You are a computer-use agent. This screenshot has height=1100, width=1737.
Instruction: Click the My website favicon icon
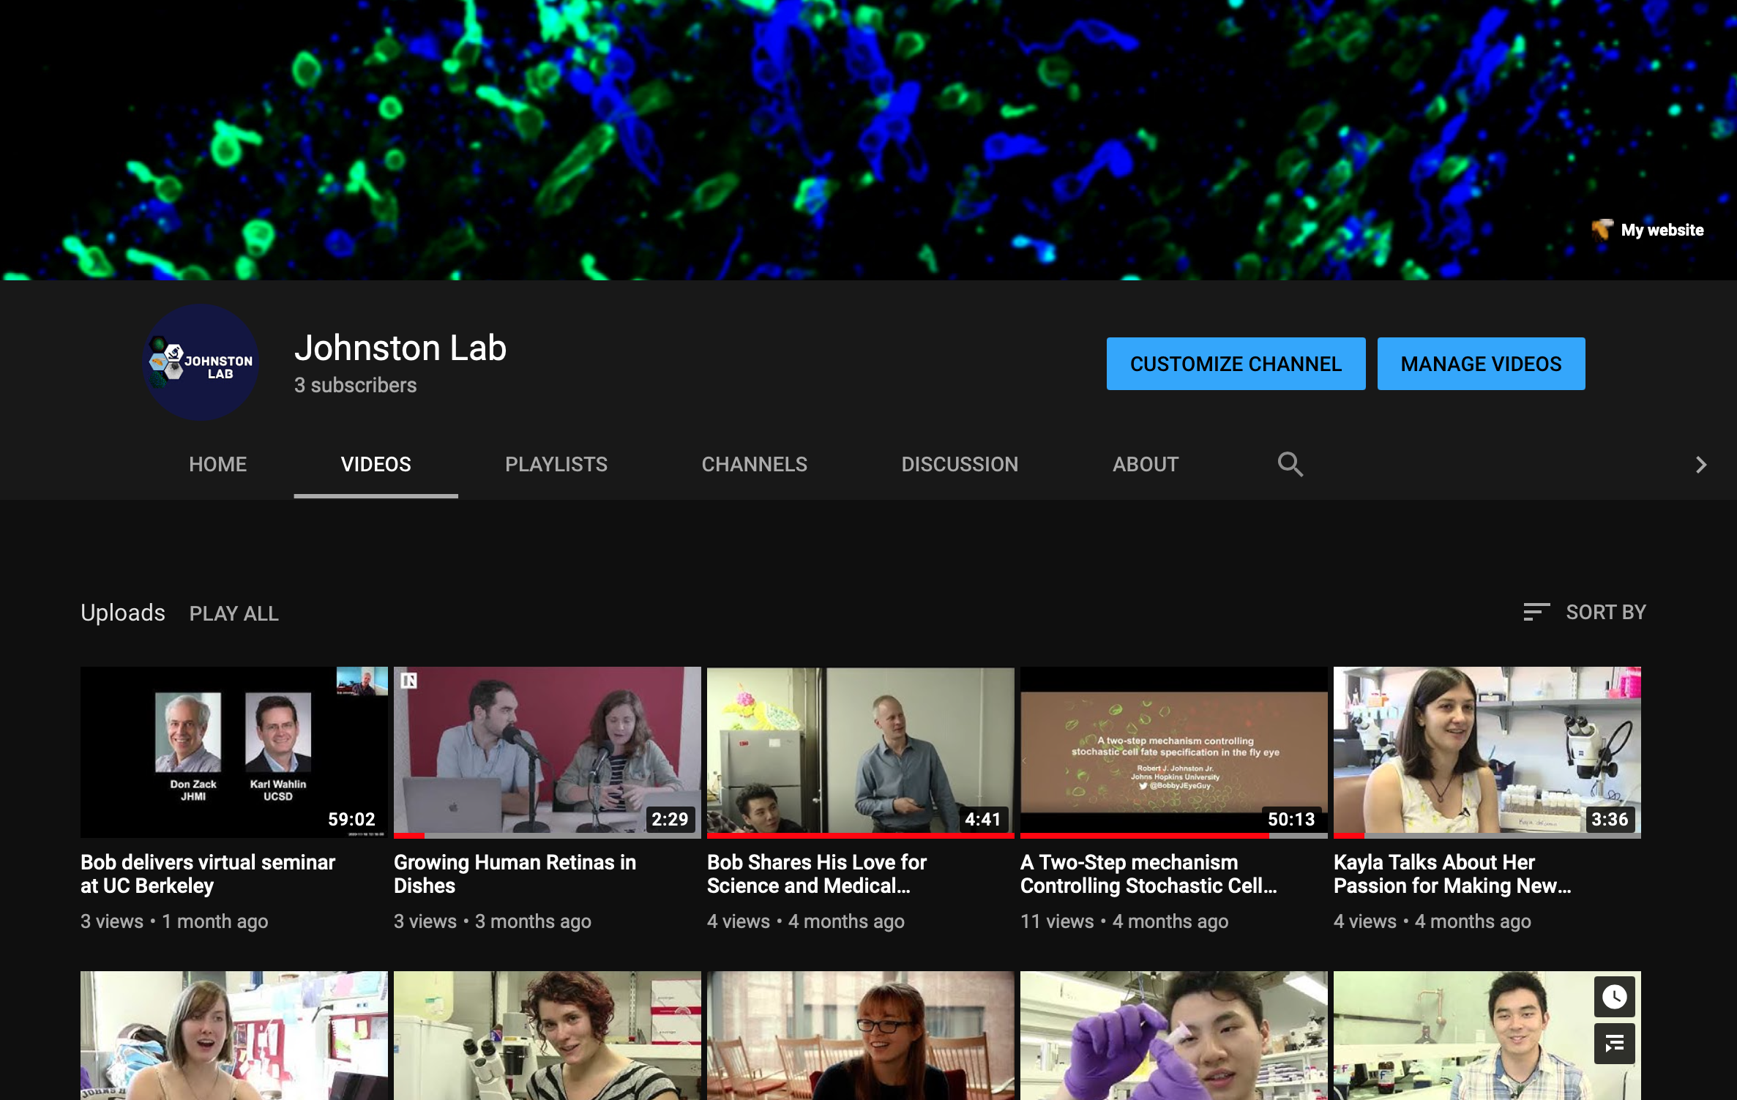pyautogui.click(x=1601, y=230)
